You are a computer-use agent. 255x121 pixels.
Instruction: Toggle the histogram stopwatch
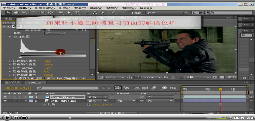click(x=15, y=37)
